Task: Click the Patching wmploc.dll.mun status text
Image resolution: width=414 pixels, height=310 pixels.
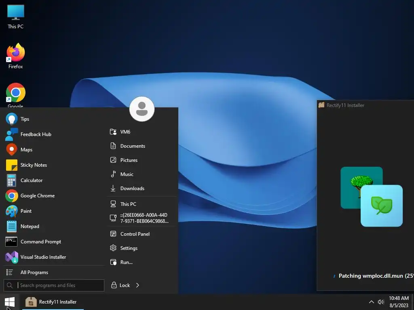Action: coord(376,276)
